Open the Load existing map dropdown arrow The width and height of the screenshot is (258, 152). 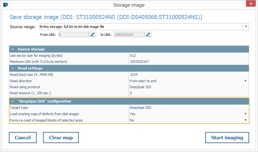[x=246, y=114]
